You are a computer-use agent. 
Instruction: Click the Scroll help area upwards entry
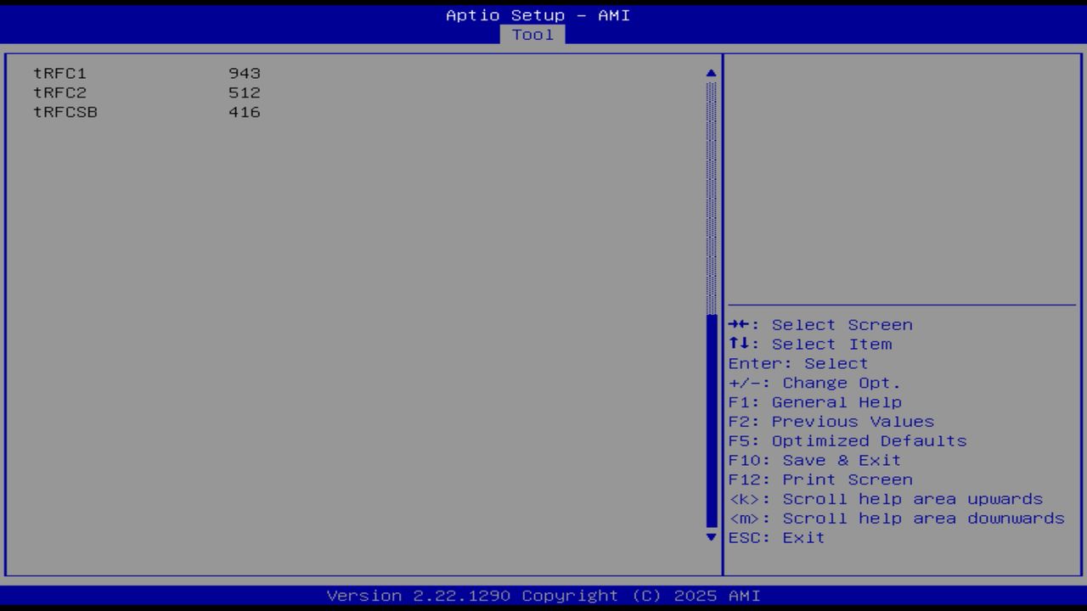[x=886, y=499]
